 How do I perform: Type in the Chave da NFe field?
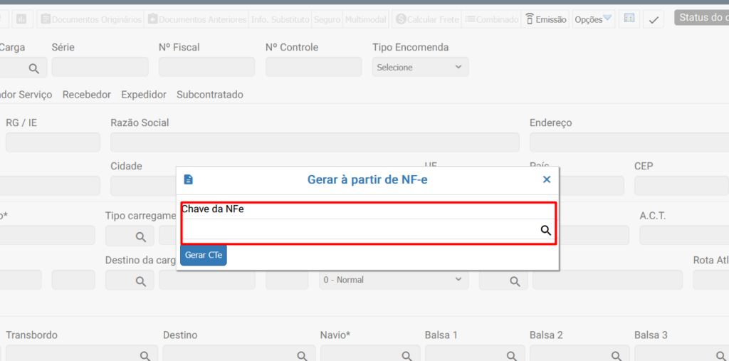click(360, 230)
